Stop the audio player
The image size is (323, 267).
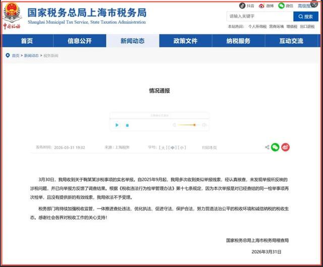[127, 125]
